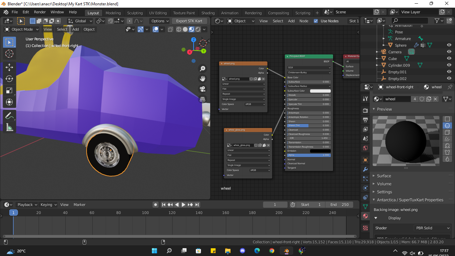Hide the Camera object in outliner
455x256 pixels.
click(x=449, y=52)
